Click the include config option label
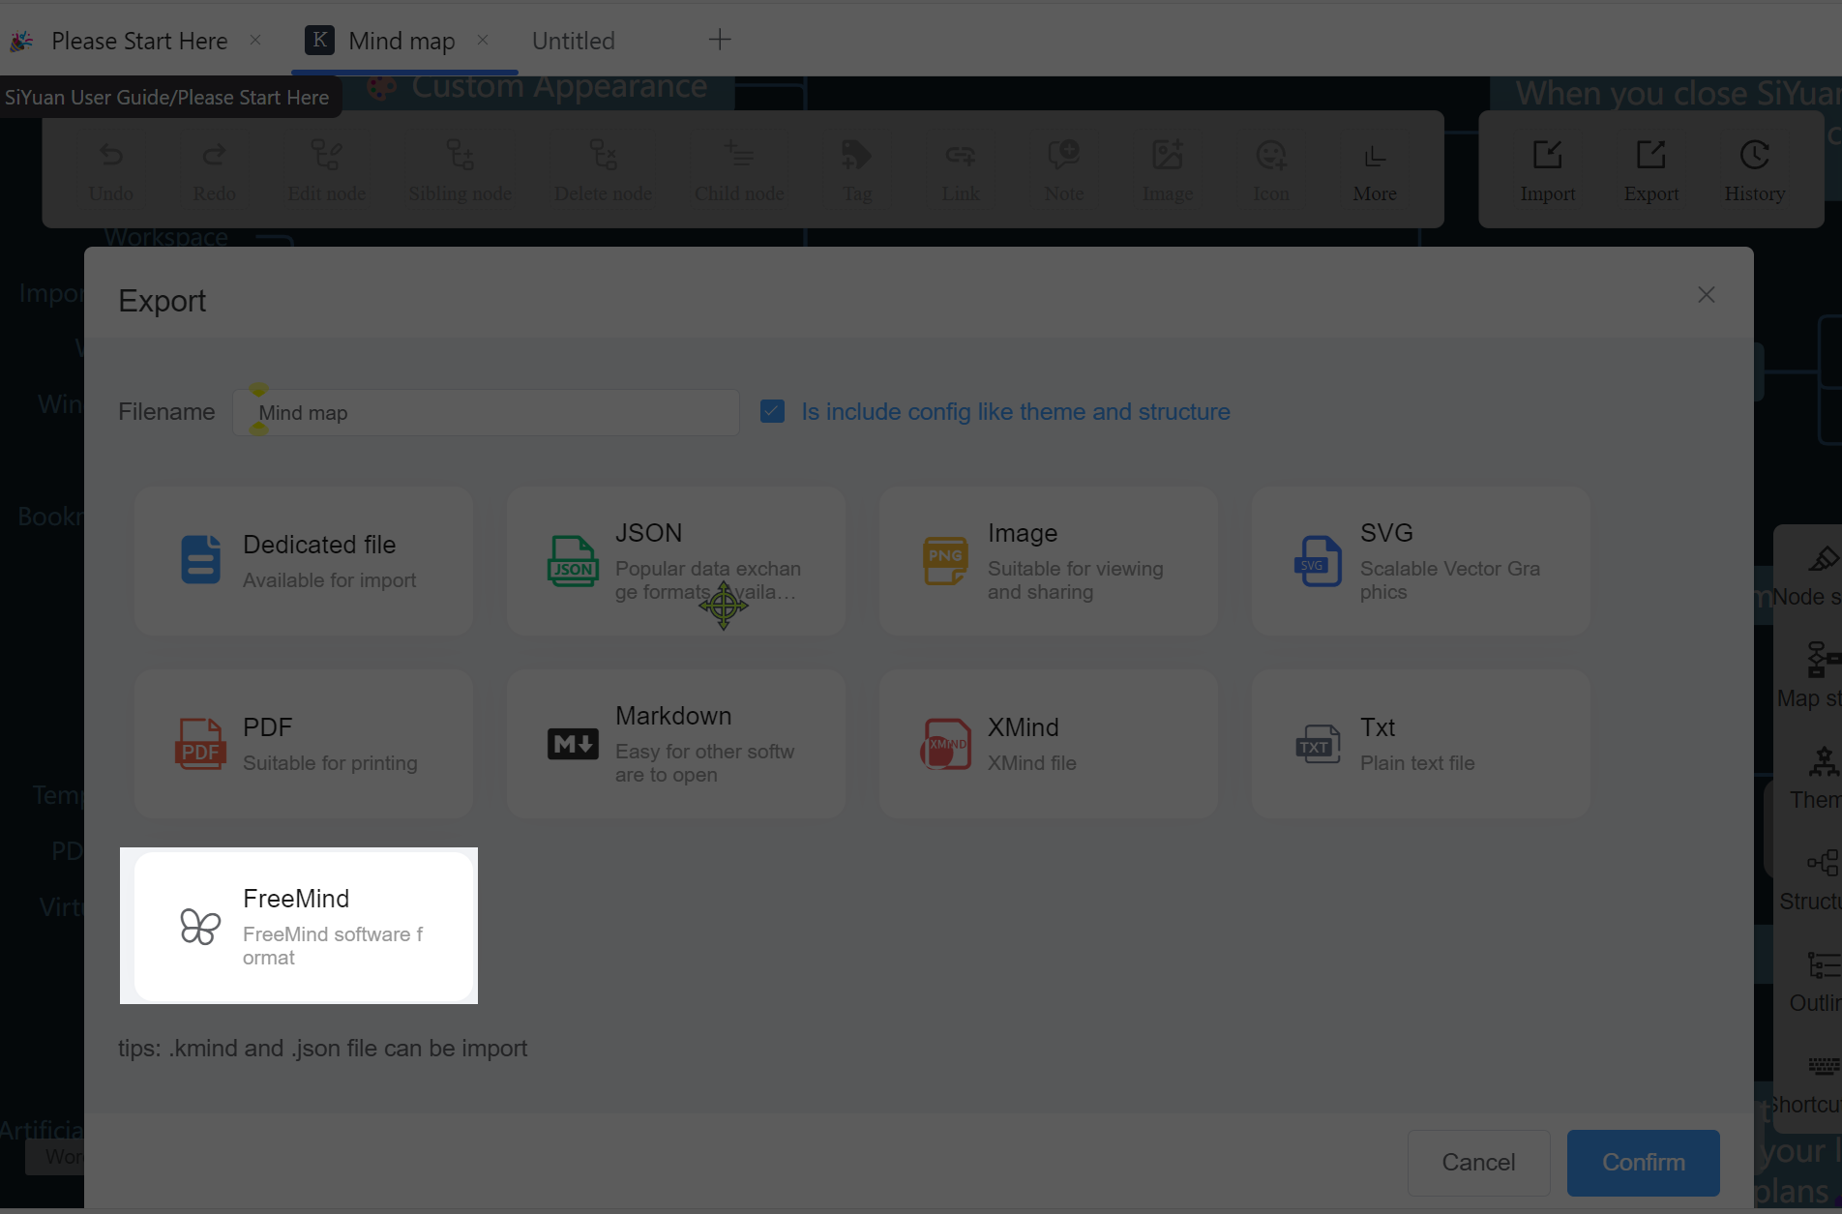The width and height of the screenshot is (1842, 1214). click(x=1016, y=412)
